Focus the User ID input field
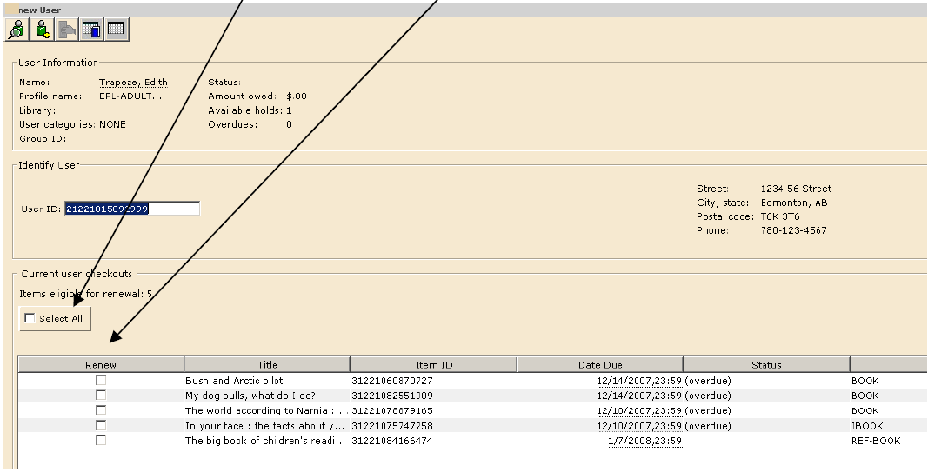This screenshot has width=928, height=472. (x=131, y=209)
